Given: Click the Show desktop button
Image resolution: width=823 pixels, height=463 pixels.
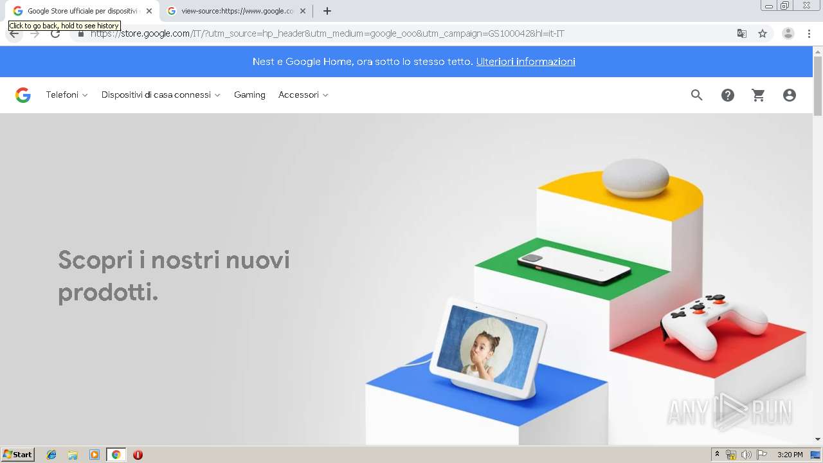Looking at the screenshot, I should pos(816,455).
